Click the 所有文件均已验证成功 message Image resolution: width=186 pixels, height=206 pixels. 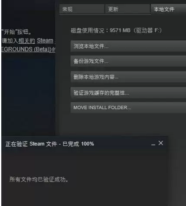(39, 180)
